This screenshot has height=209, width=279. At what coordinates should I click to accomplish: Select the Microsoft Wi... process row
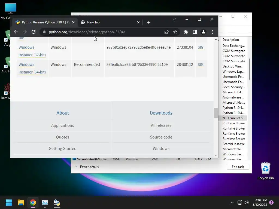(233, 149)
